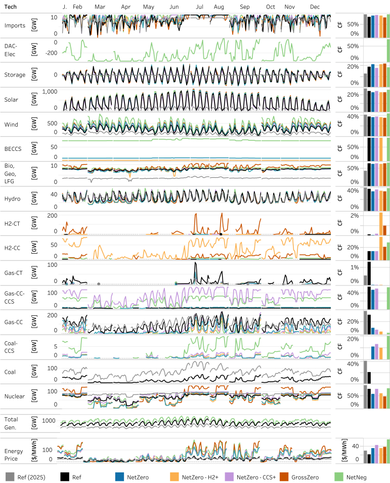Click the Storage row label
The image size is (390, 483).
tap(15, 75)
